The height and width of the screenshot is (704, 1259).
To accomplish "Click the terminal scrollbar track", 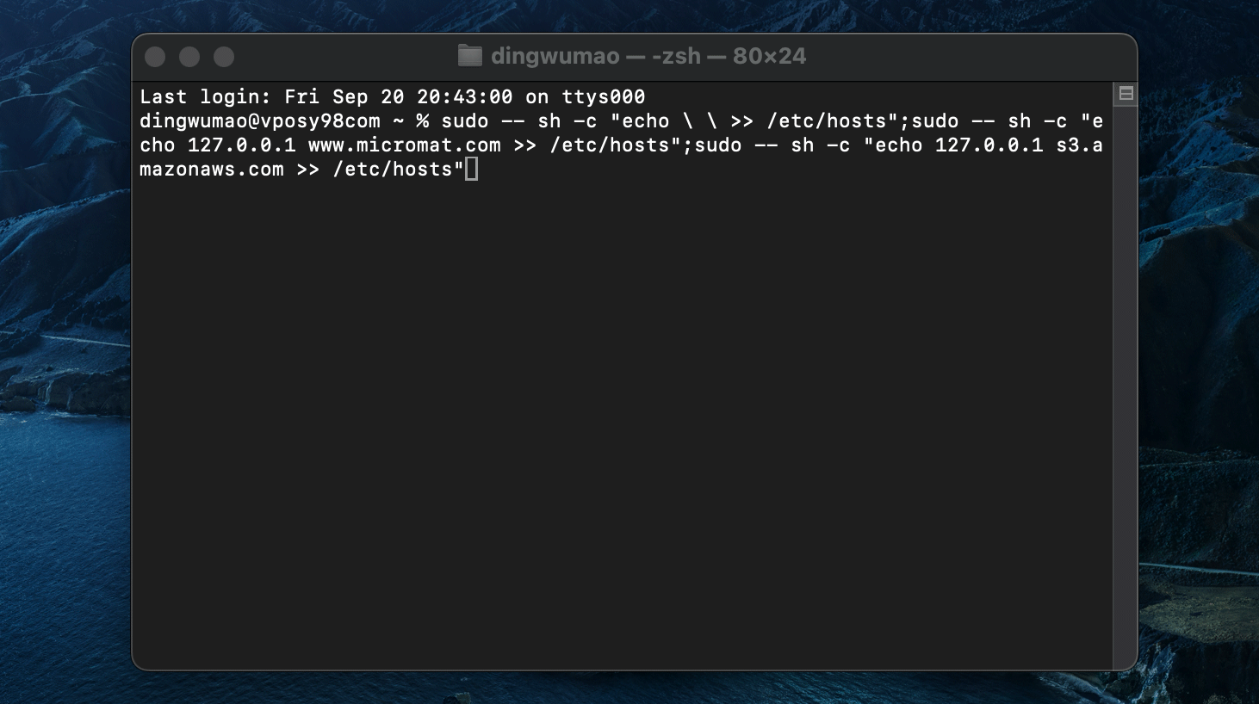I will coord(1125,387).
